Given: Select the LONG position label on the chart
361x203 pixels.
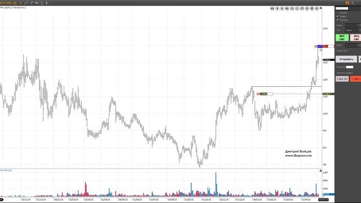Looking at the screenshot, I should (x=263, y=94).
